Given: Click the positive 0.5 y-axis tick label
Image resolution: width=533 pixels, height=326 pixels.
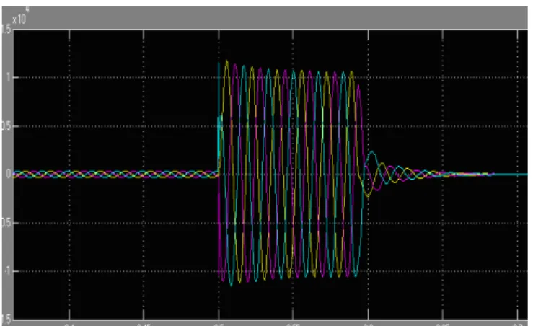Looking at the screenshot, I should click(6, 126).
